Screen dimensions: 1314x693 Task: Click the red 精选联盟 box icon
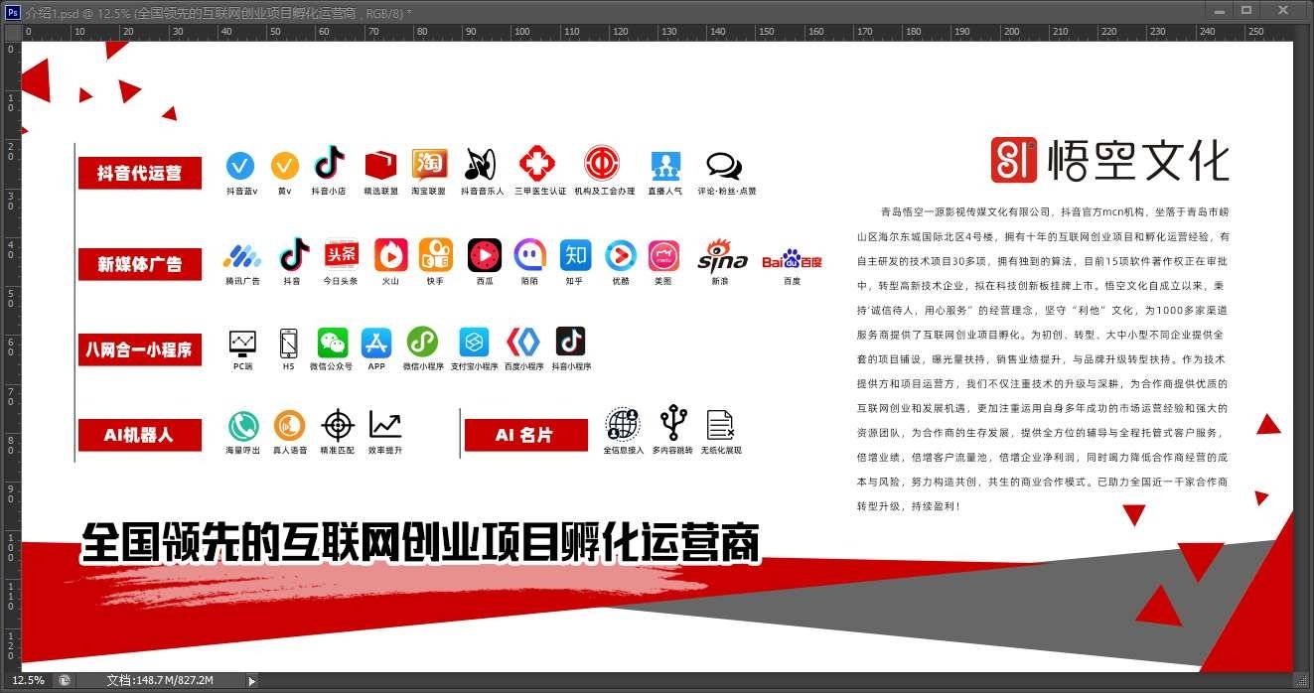click(380, 165)
